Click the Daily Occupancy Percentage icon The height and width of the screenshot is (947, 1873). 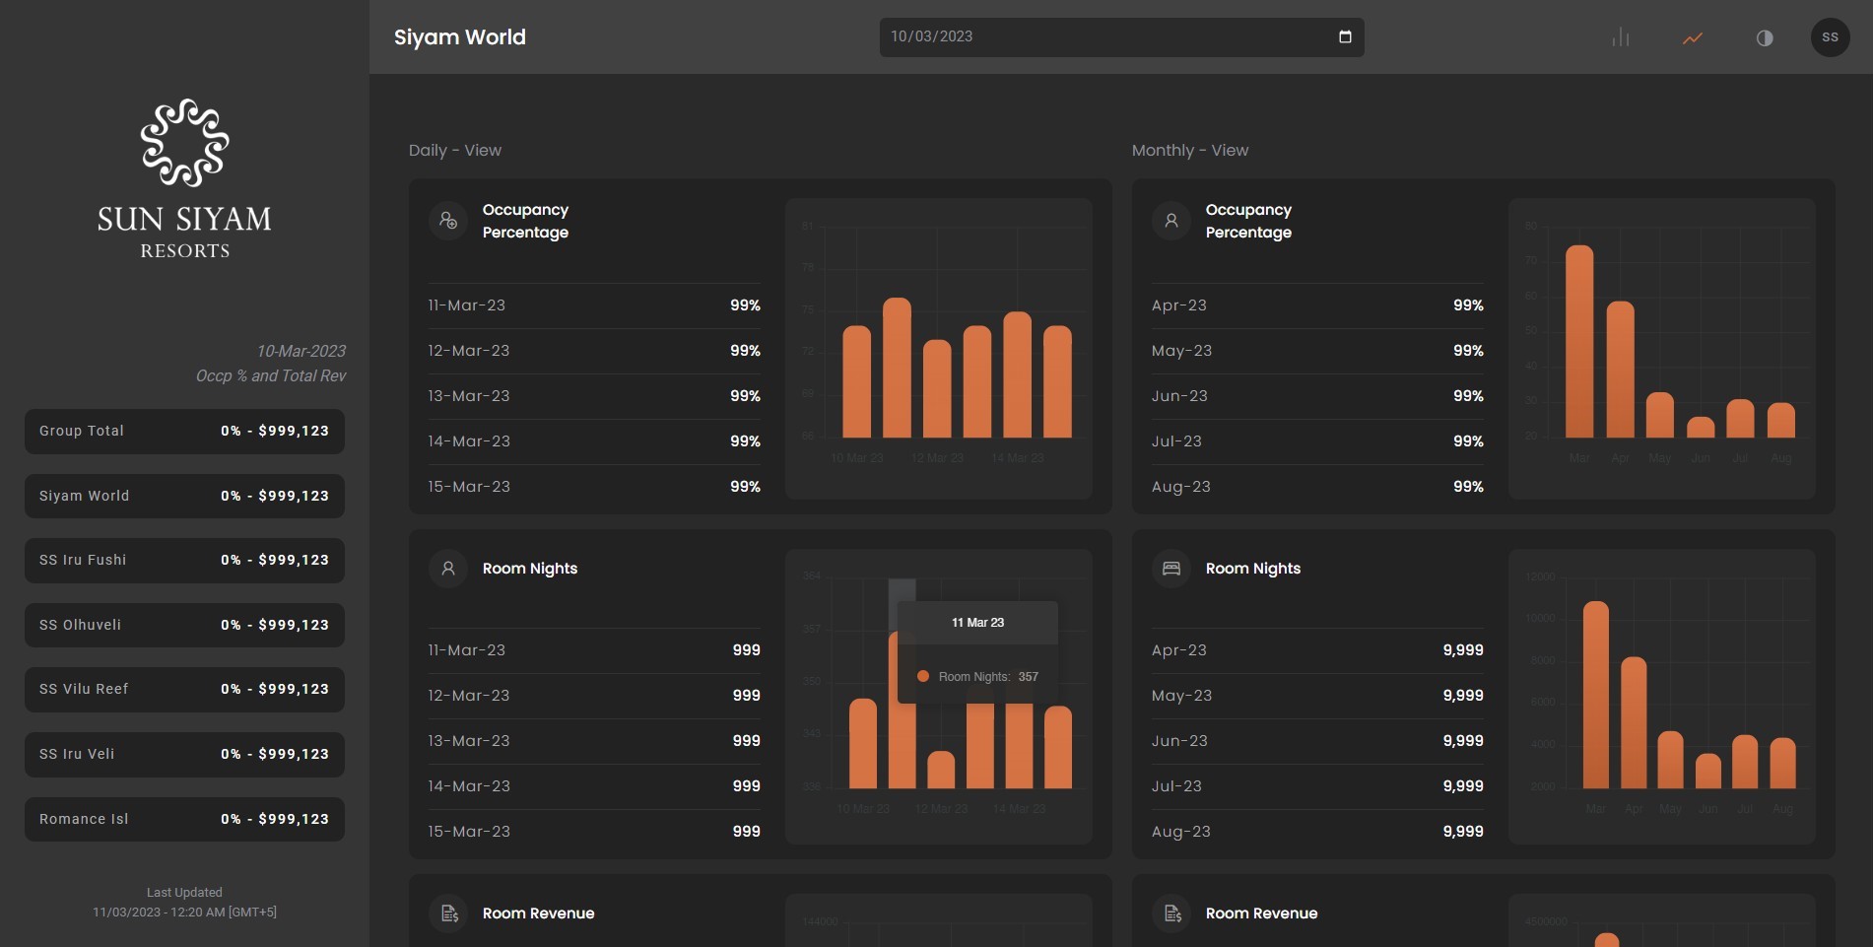[448, 221]
